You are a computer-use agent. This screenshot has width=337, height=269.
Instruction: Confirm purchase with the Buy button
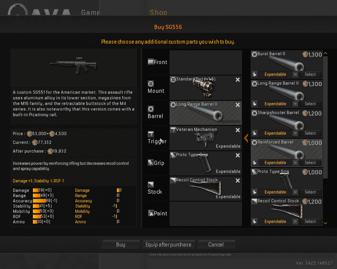click(121, 245)
